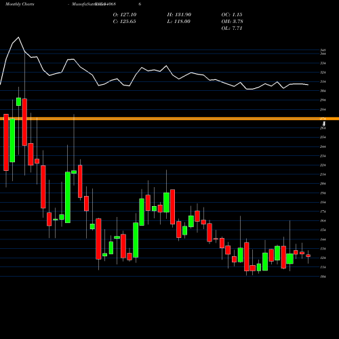Click the 'Monthly Charts' title text

[20, 4]
